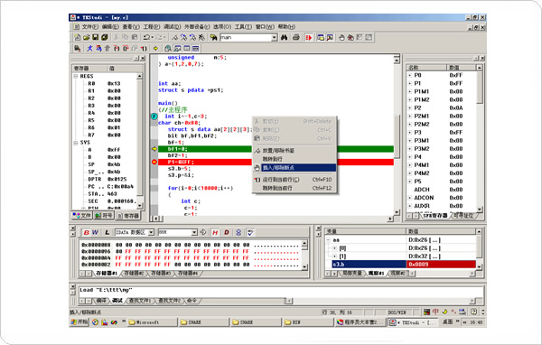Click the BIN folder taskbar button
The height and width of the screenshot is (345, 542).
[308, 322]
